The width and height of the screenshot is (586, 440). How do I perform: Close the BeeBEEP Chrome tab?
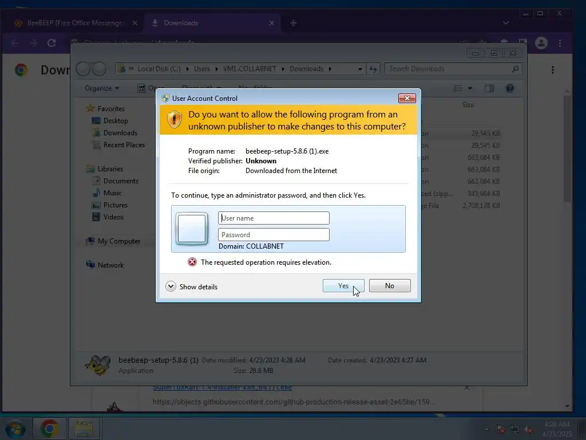coord(135,23)
